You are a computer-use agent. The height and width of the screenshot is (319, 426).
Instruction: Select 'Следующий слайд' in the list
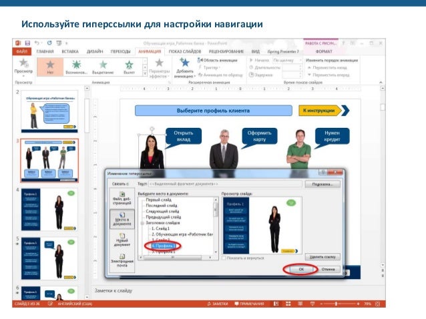pyautogui.click(x=162, y=211)
